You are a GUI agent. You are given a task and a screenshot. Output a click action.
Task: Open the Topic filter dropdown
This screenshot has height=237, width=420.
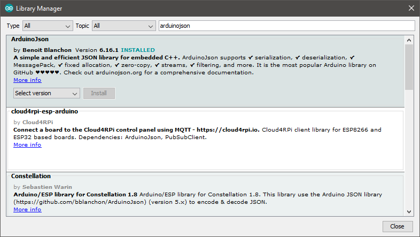[124, 26]
